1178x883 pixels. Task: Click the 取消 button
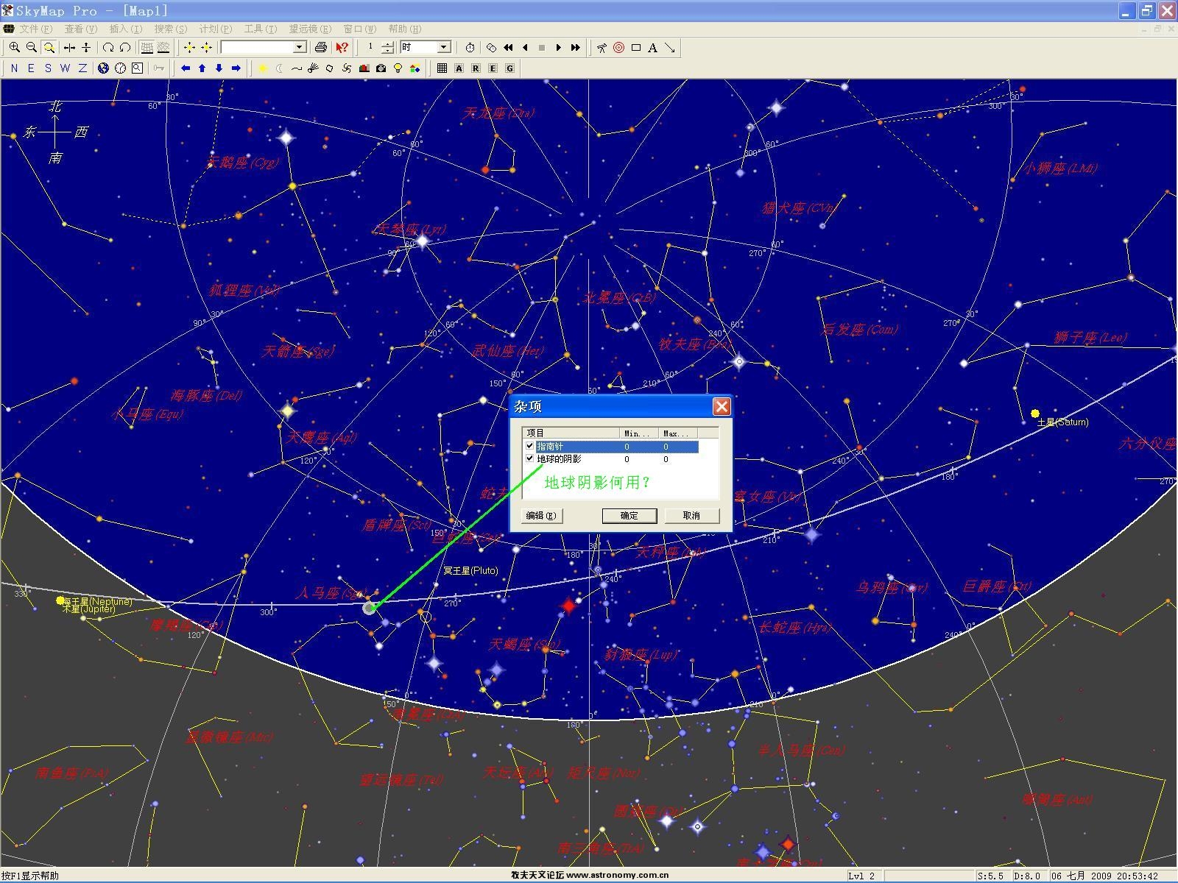[691, 515]
